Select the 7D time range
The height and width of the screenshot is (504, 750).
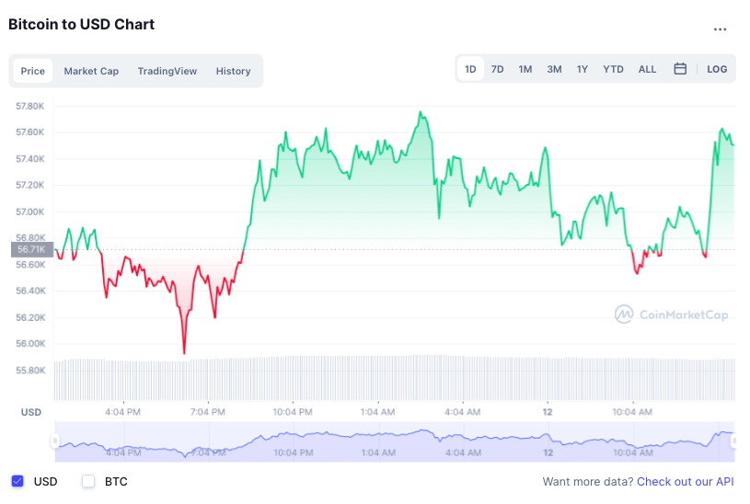click(497, 69)
